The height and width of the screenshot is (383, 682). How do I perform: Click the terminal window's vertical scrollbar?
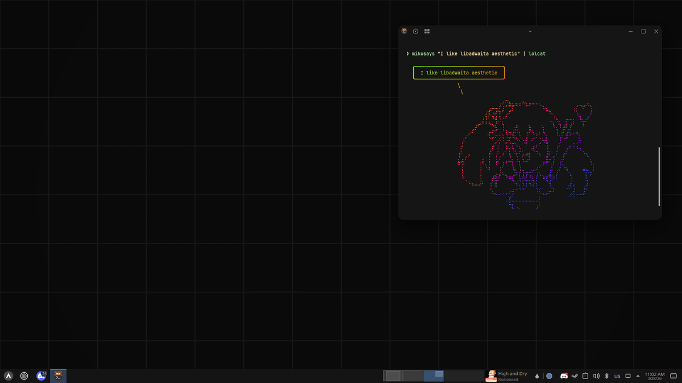coord(659,176)
